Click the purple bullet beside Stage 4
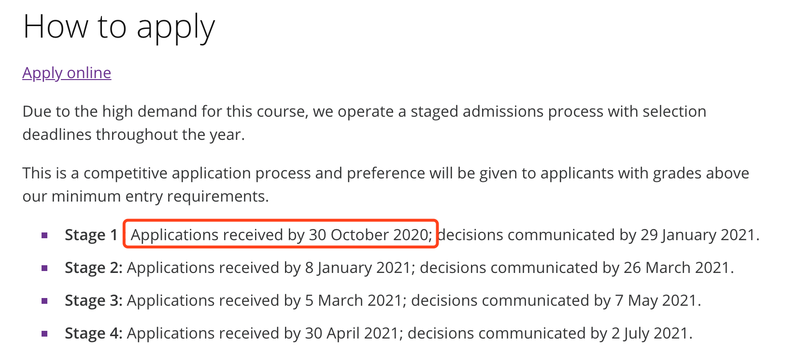797x353 pixels. (x=45, y=334)
